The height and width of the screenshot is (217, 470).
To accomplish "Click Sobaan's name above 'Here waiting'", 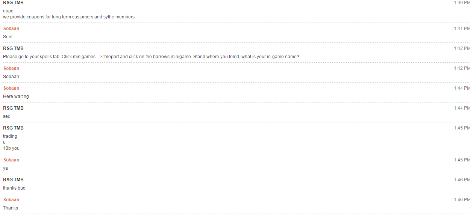I will click(11, 88).
